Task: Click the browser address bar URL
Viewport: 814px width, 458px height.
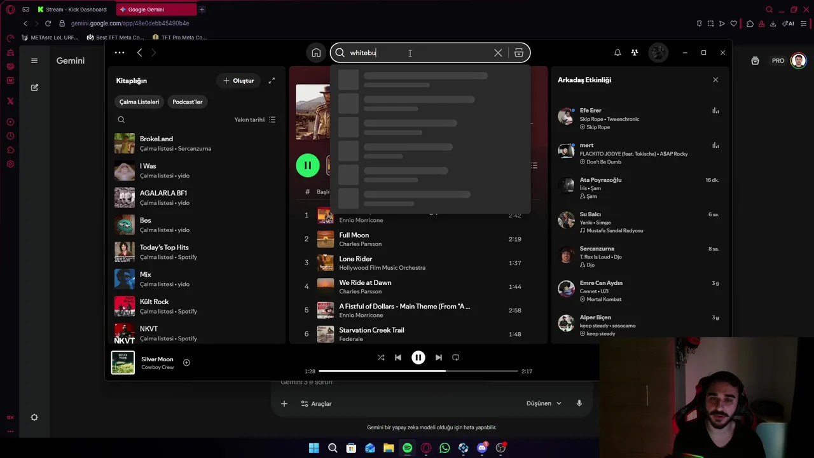Action: (x=130, y=24)
